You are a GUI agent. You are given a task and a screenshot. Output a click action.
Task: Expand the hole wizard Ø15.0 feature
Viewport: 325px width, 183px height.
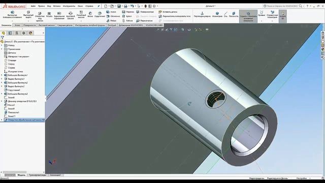tap(2, 101)
